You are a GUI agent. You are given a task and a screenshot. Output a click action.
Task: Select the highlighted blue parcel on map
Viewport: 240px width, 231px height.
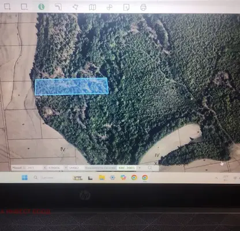72,87
